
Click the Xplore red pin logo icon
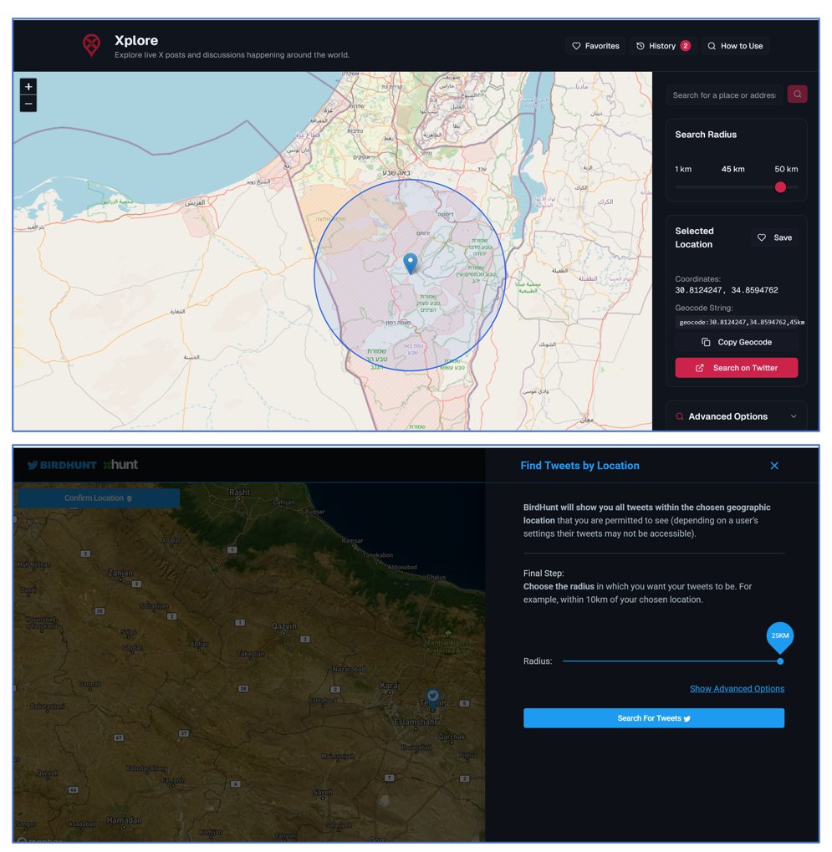(x=91, y=44)
